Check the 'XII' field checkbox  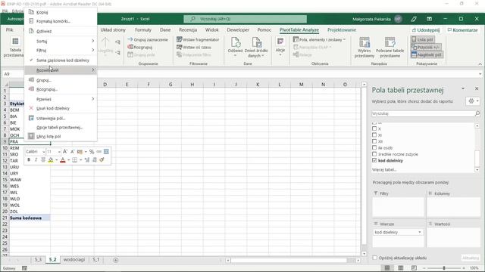tap(374, 141)
